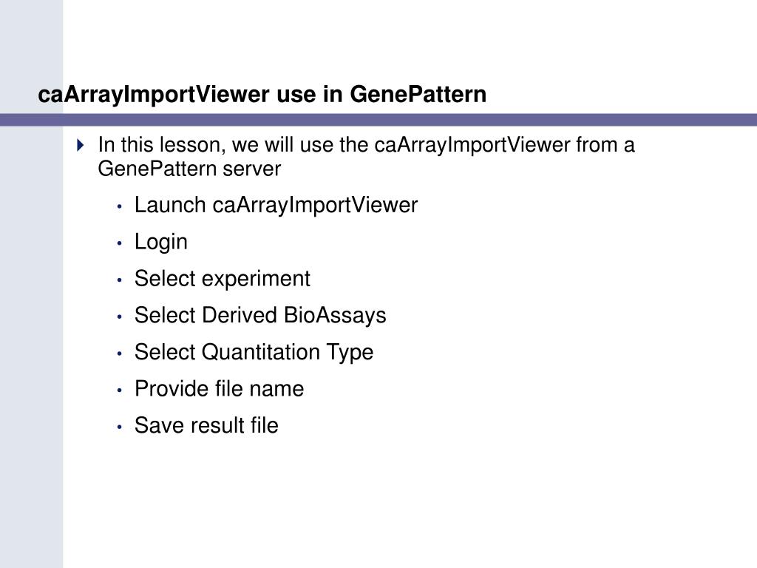The width and height of the screenshot is (757, 568).
Task: Click the Launch caArrayImportViewer line
Action: 276,205
